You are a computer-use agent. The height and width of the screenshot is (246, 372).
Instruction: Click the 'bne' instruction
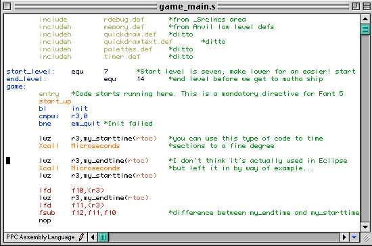pyautogui.click(x=45, y=124)
